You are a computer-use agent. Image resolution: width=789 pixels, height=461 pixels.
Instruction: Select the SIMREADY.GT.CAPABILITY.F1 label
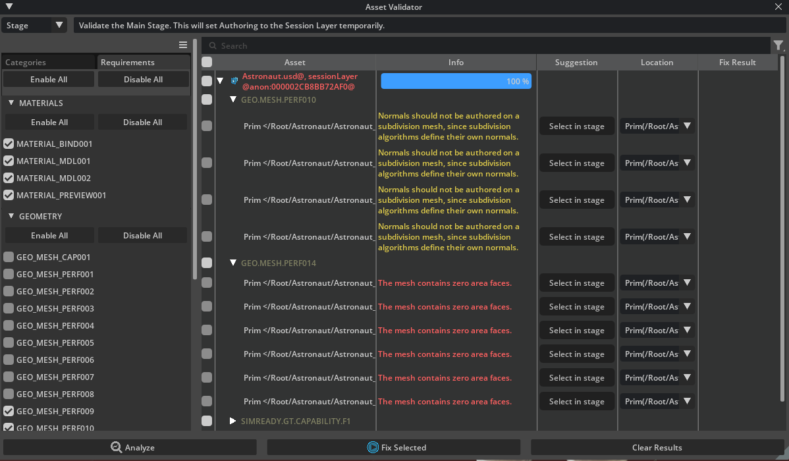coord(295,421)
